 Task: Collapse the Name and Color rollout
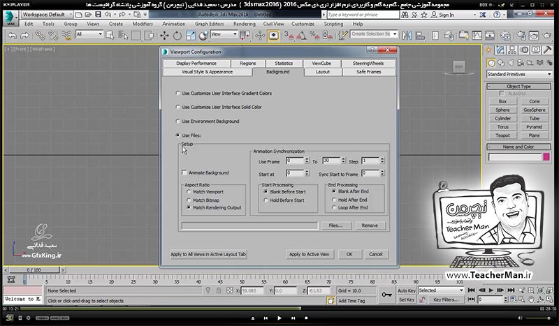518,147
